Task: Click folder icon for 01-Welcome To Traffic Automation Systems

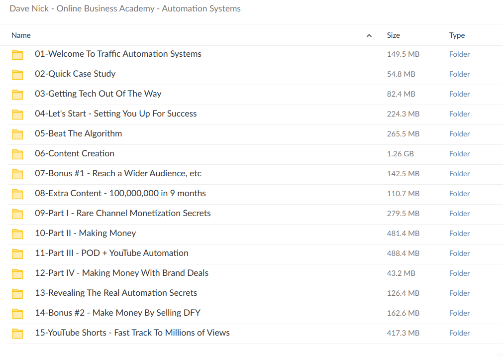Action: [x=18, y=54]
